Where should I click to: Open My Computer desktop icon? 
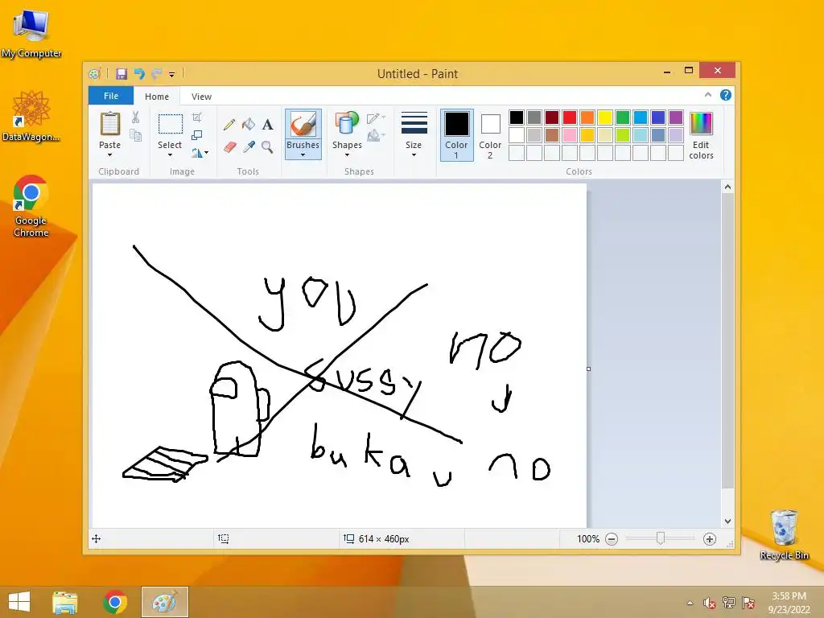pos(31,32)
